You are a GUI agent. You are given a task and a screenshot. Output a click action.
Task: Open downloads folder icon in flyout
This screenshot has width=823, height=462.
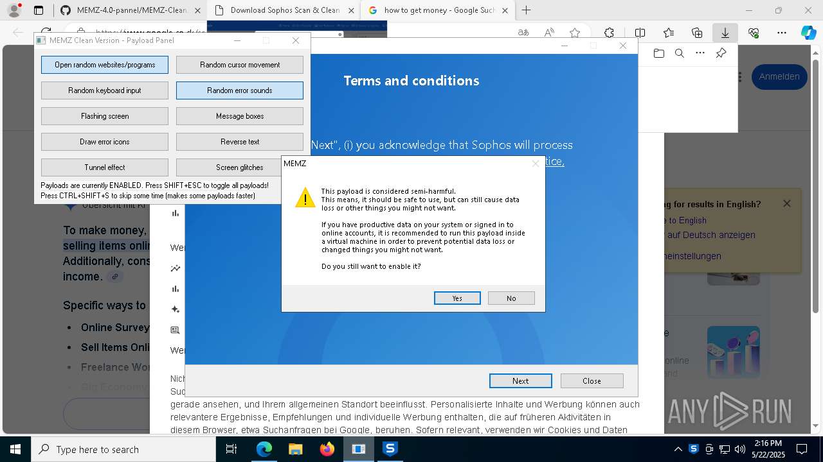point(658,53)
